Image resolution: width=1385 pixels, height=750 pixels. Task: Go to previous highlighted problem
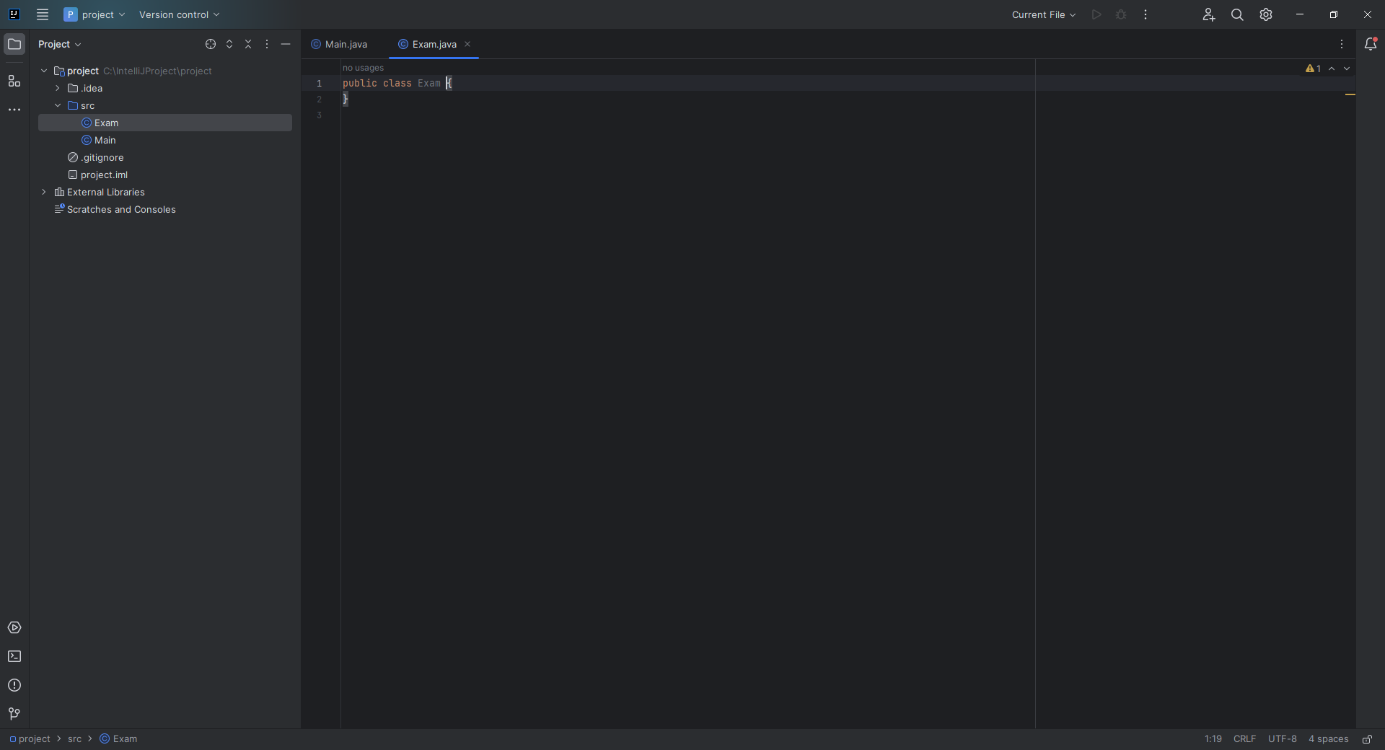[1332, 69]
